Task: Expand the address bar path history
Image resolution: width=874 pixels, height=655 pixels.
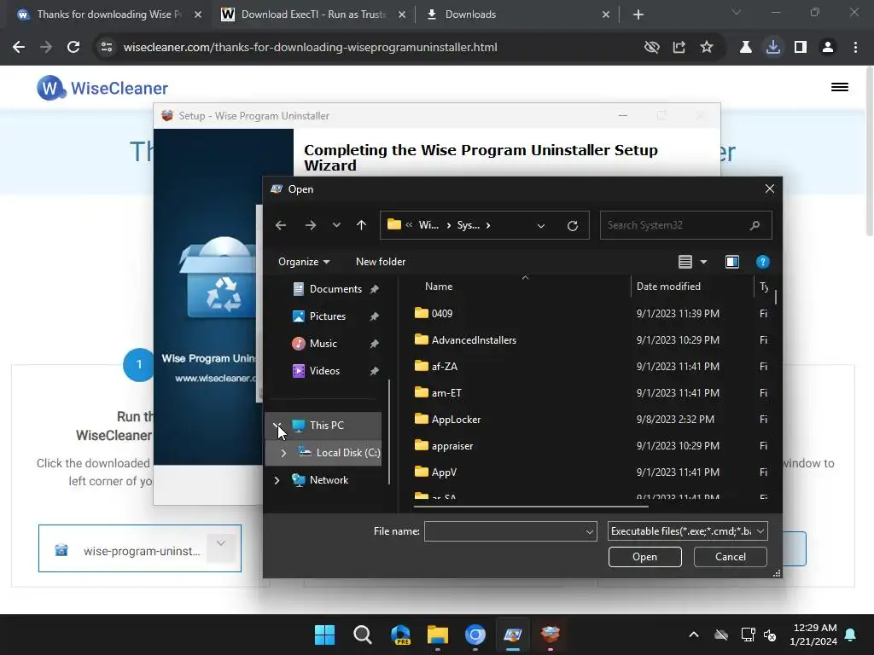Action: tap(540, 225)
